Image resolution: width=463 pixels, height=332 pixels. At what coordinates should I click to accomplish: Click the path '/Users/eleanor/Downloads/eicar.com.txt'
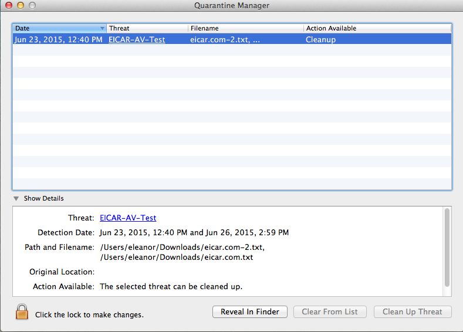177,258
